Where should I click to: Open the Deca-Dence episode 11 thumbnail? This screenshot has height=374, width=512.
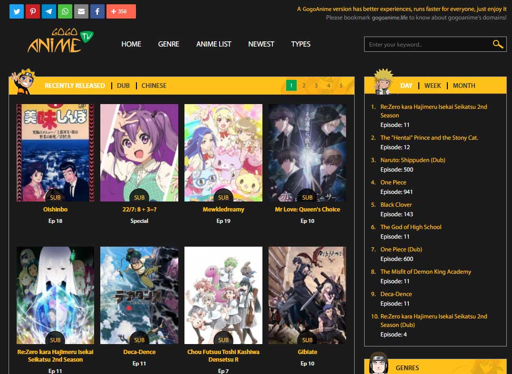tap(139, 295)
